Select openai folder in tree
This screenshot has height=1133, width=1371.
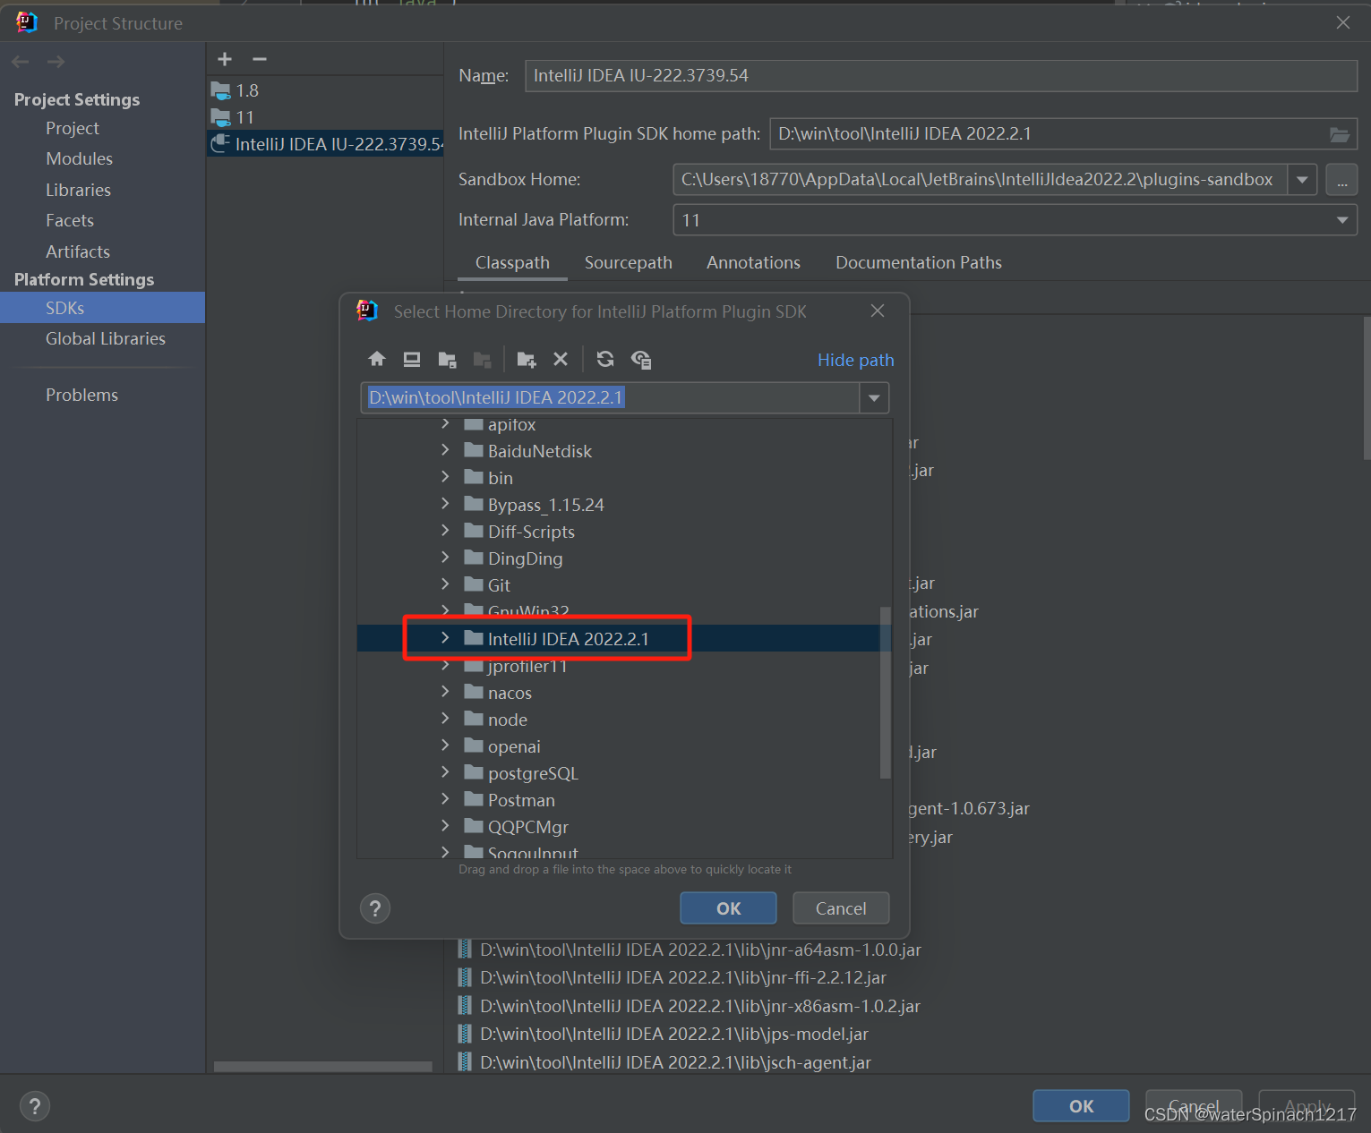point(514,746)
